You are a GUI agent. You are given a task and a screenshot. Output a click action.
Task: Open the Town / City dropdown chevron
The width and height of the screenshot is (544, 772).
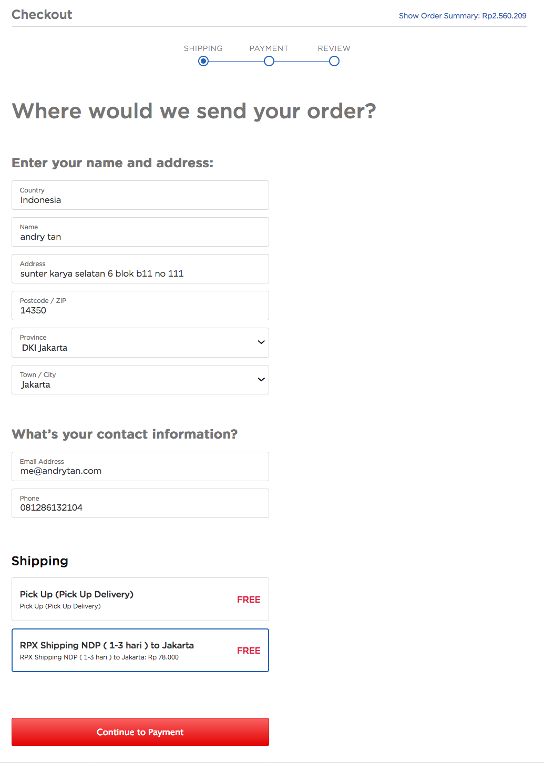coord(261,380)
